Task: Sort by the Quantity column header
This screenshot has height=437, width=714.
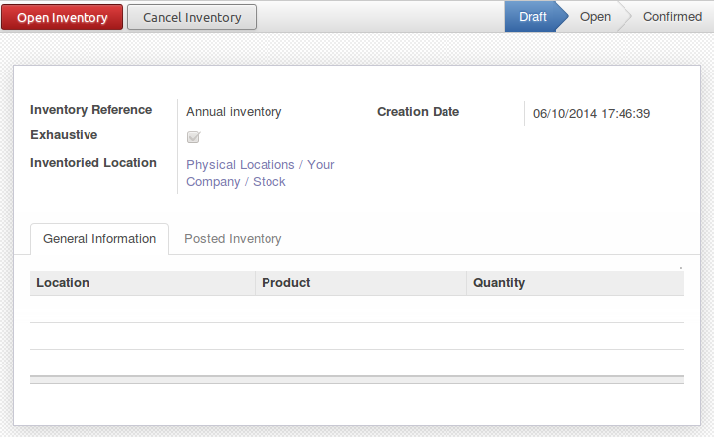Action: (499, 283)
